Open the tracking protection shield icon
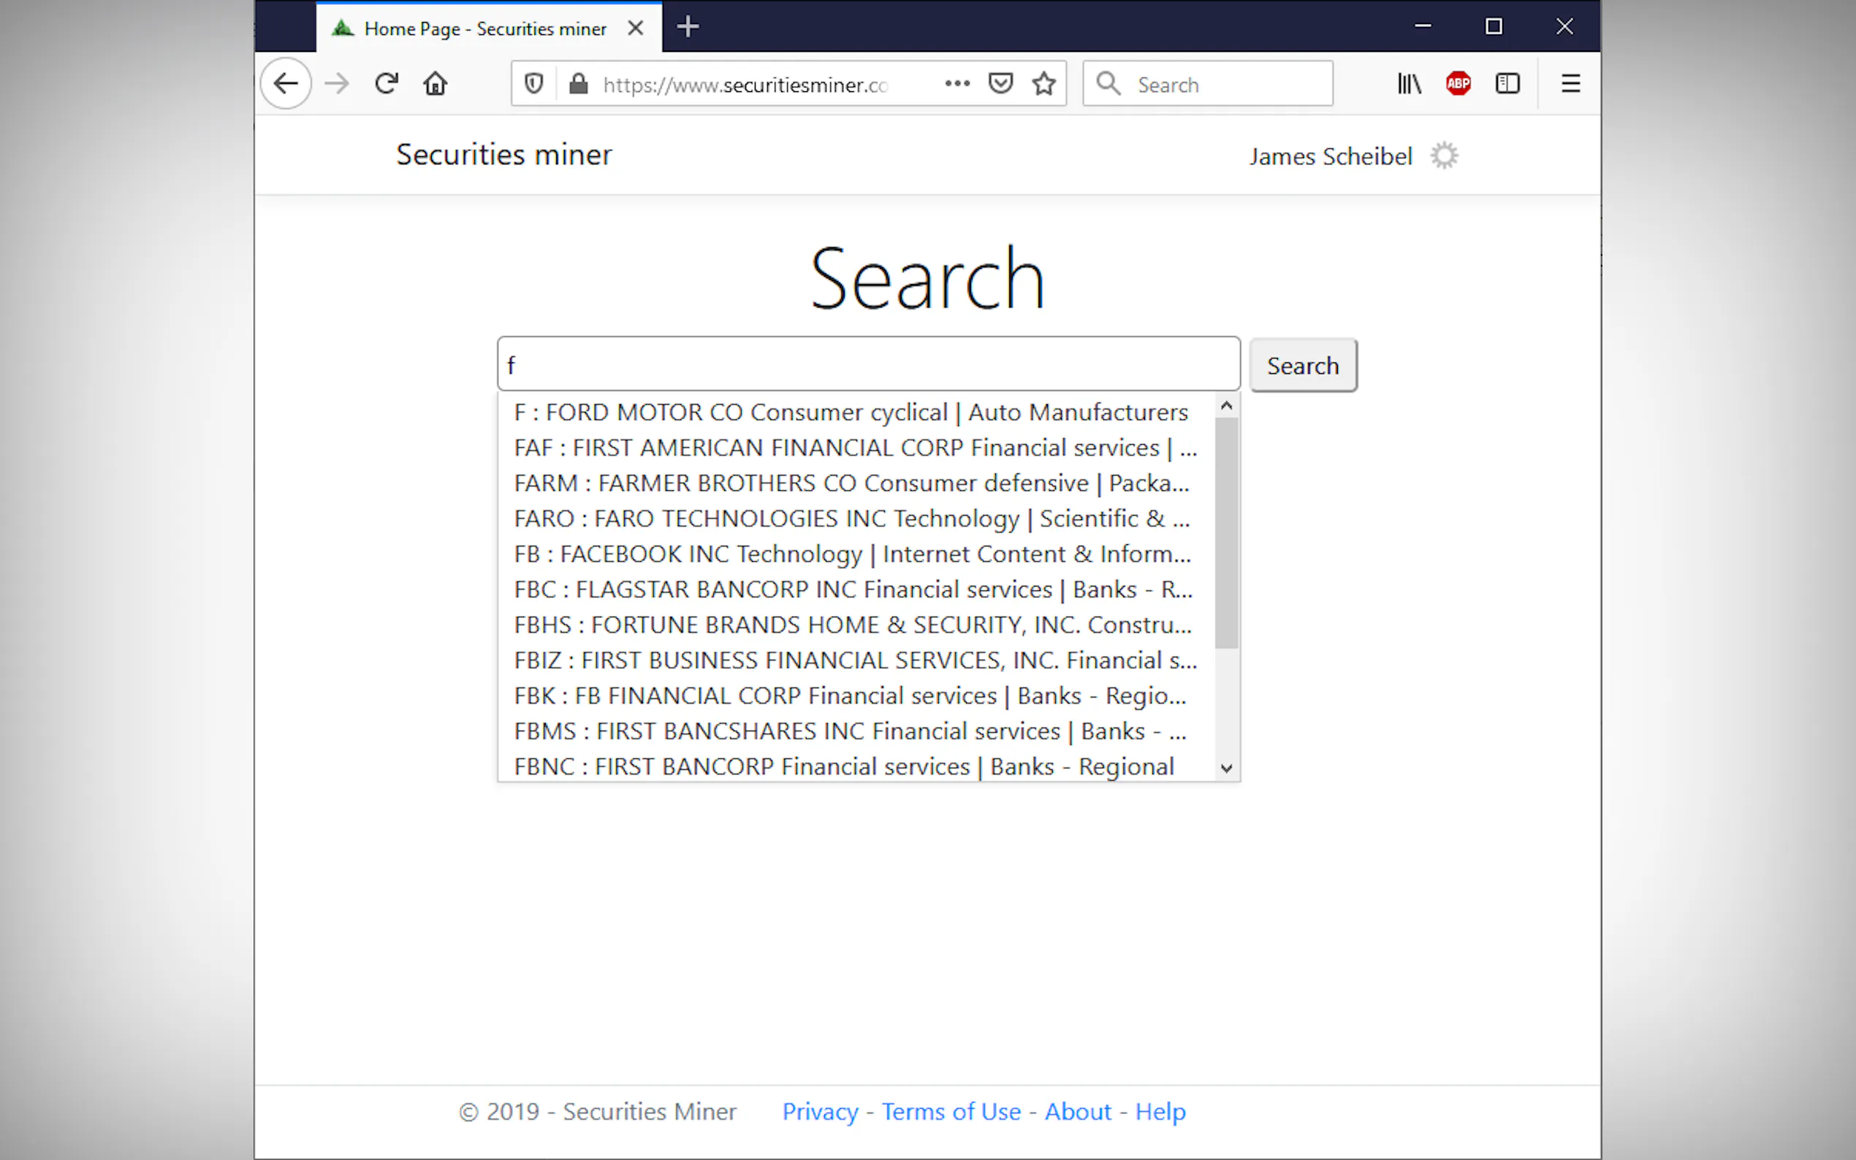 (534, 83)
